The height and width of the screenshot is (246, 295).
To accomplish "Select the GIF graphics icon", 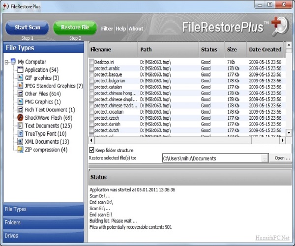I will (20, 78).
